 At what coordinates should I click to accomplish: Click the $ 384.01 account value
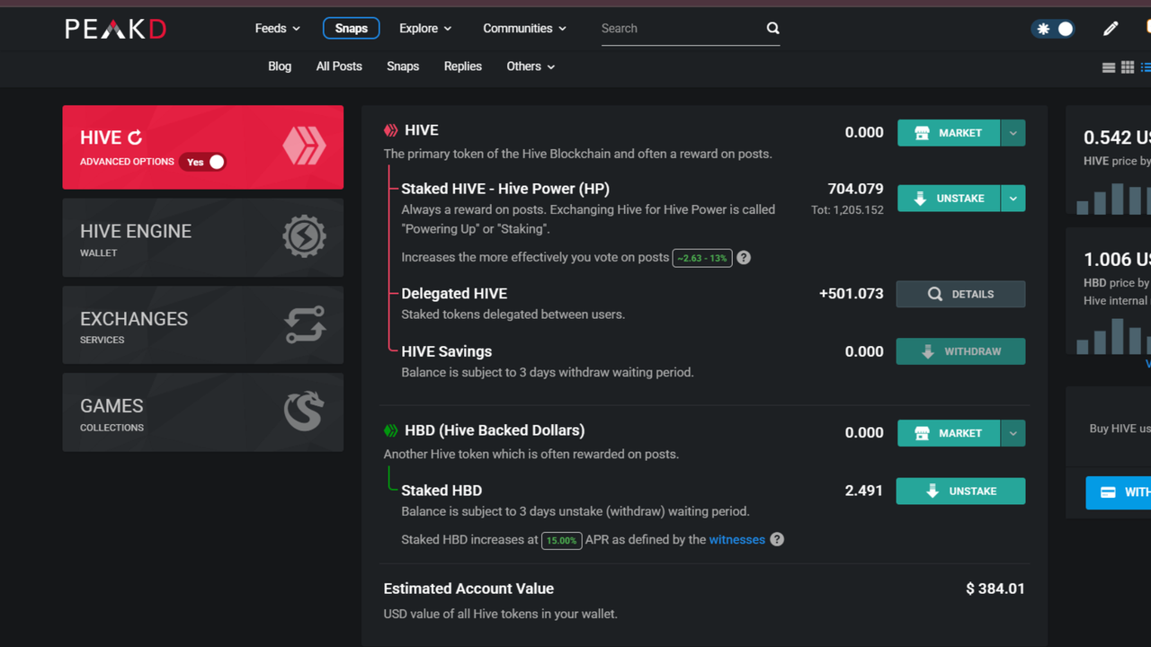[995, 589]
